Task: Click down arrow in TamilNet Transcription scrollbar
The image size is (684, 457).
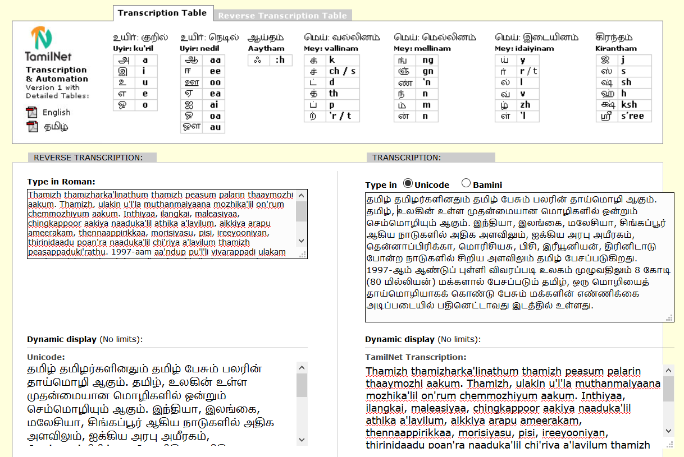Action: 669,431
